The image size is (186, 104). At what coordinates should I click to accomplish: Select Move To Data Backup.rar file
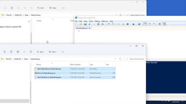click(x=75, y=73)
